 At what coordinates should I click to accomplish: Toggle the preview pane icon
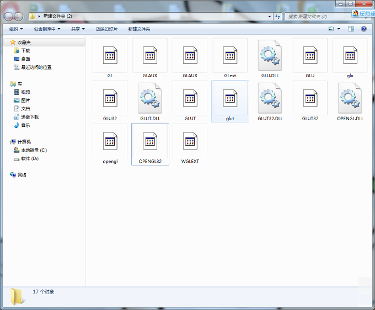point(351,29)
